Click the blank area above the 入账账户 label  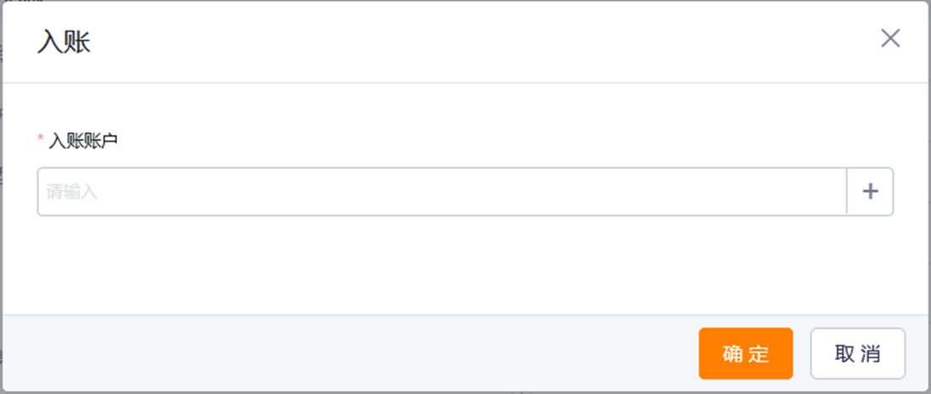465,107
